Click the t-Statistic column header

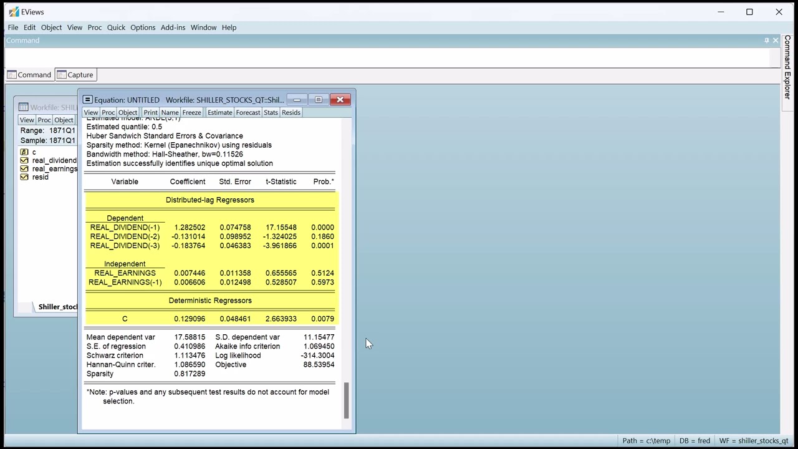click(x=281, y=181)
